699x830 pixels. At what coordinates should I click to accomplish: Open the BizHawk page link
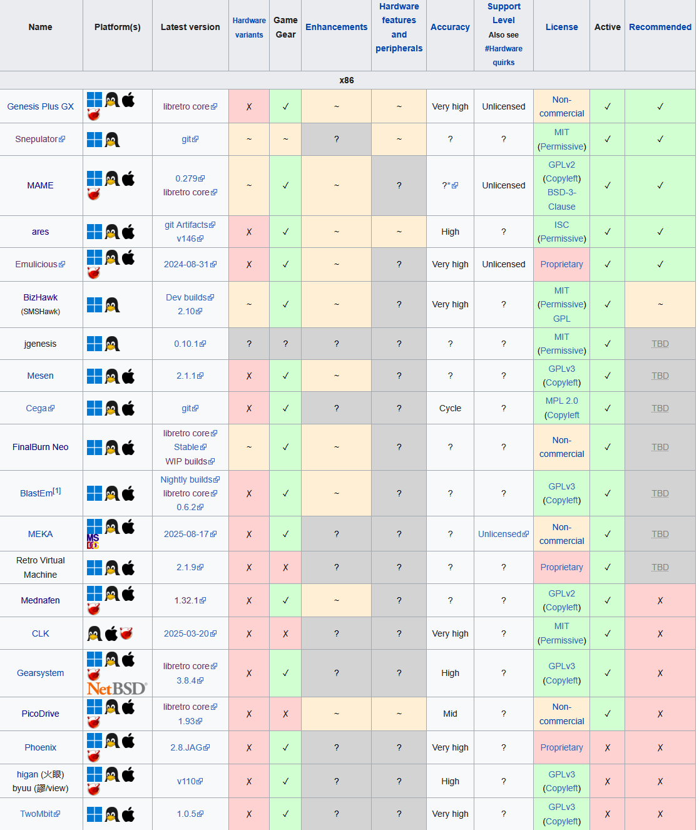pos(41,297)
